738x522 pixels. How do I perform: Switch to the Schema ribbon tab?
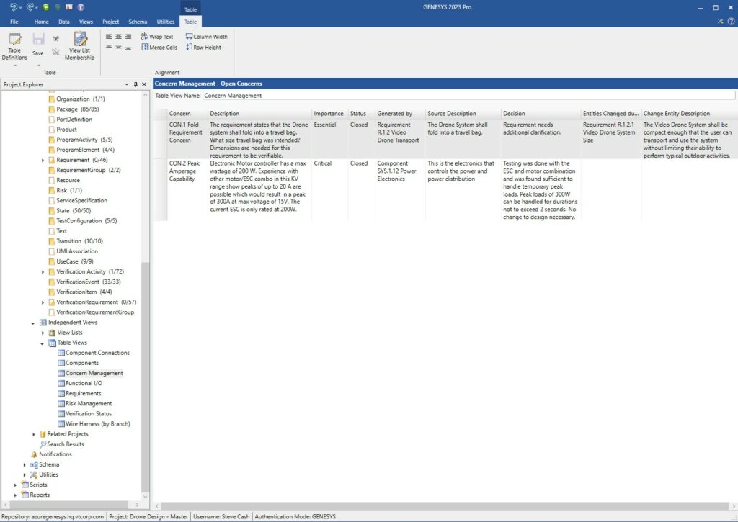pos(138,22)
